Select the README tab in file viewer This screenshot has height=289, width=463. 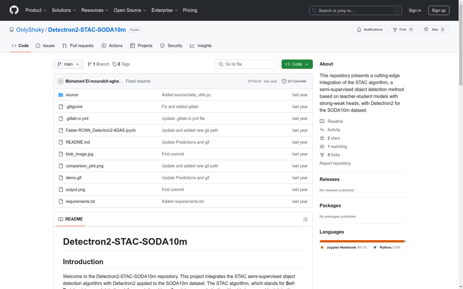71,219
